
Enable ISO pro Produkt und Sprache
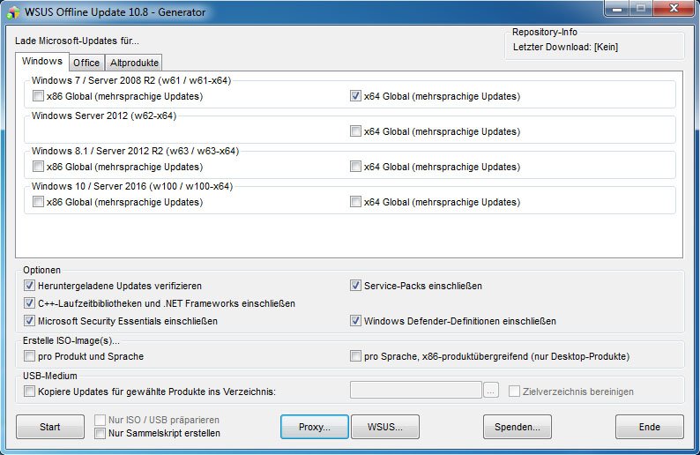point(29,356)
